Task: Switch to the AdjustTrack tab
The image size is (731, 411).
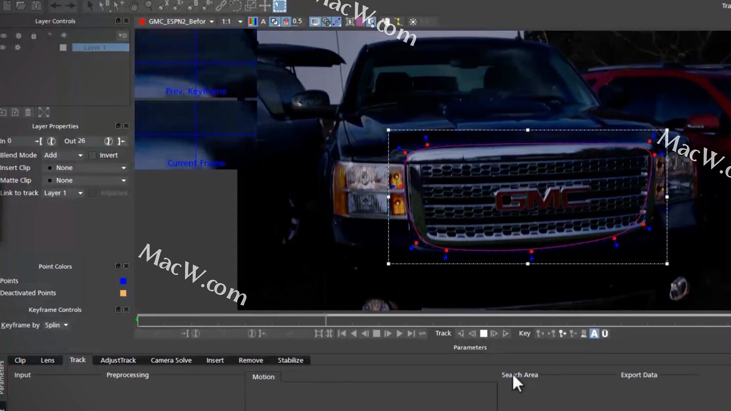Action: tap(118, 360)
